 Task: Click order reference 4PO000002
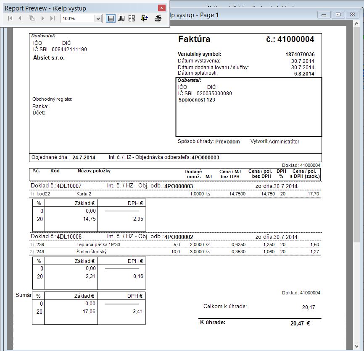click(x=179, y=237)
